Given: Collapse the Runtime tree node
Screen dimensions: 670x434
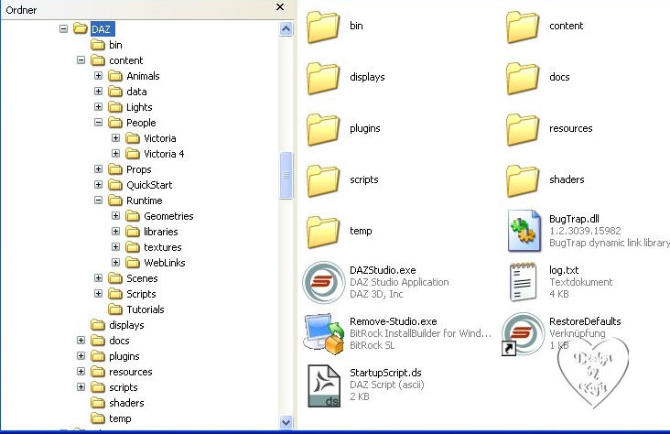Looking at the screenshot, I should click(x=98, y=201).
